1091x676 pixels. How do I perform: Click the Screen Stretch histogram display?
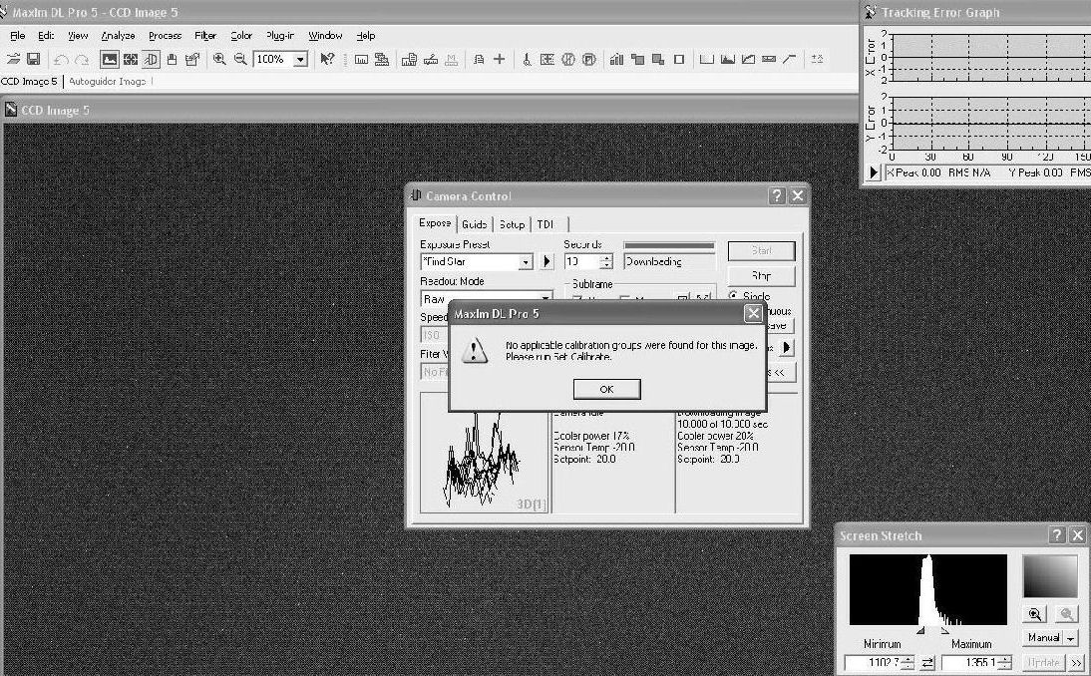click(928, 589)
